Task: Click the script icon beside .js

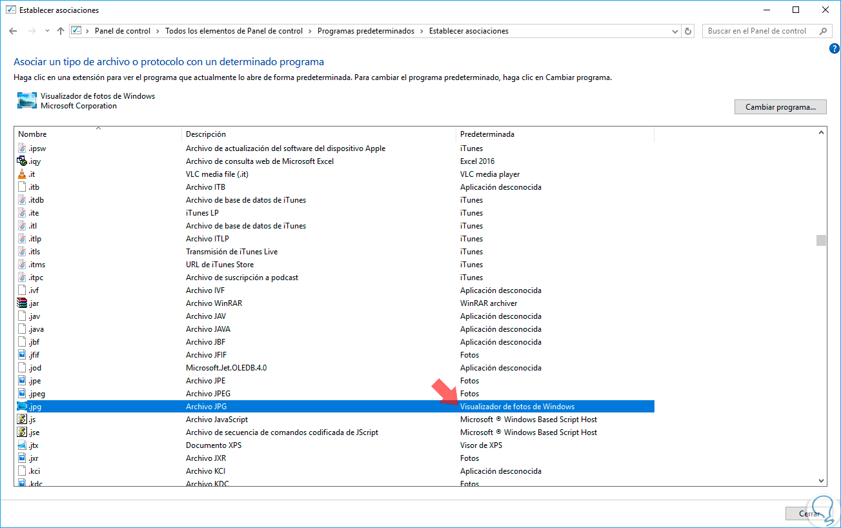Action: click(22, 420)
